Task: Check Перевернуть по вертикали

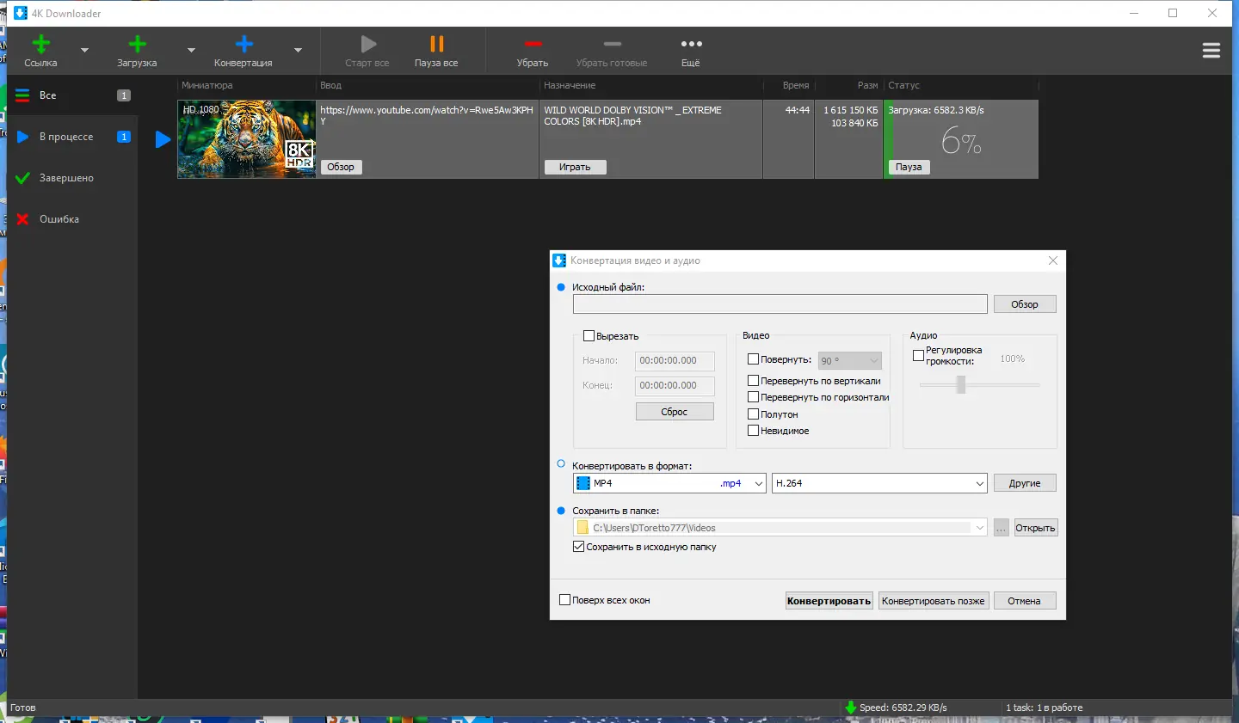Action: [753, 381]
